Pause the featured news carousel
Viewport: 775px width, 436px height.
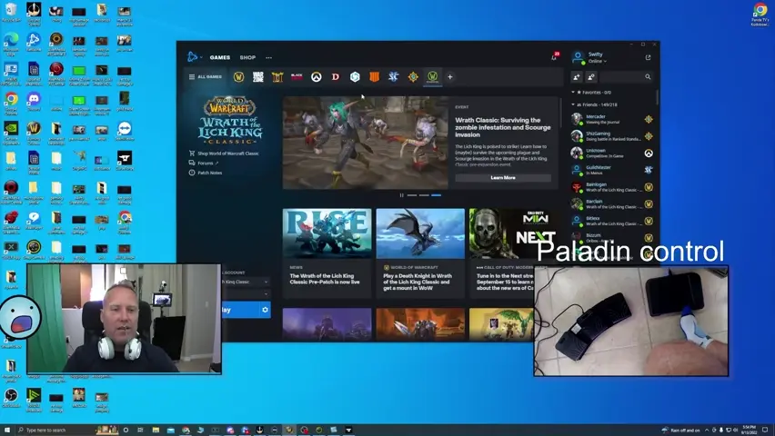[401, 195]
